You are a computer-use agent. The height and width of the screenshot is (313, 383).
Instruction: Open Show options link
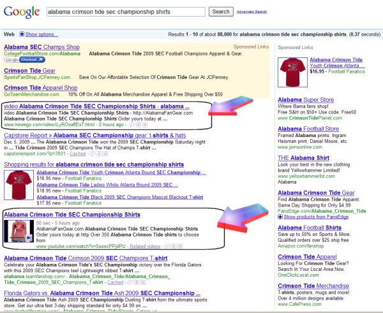41,34
